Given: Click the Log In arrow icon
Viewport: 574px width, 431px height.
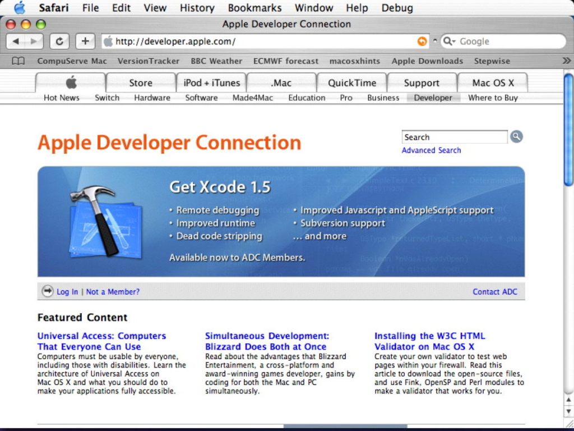Looking at the screenshot, I should tap(47, 291).
